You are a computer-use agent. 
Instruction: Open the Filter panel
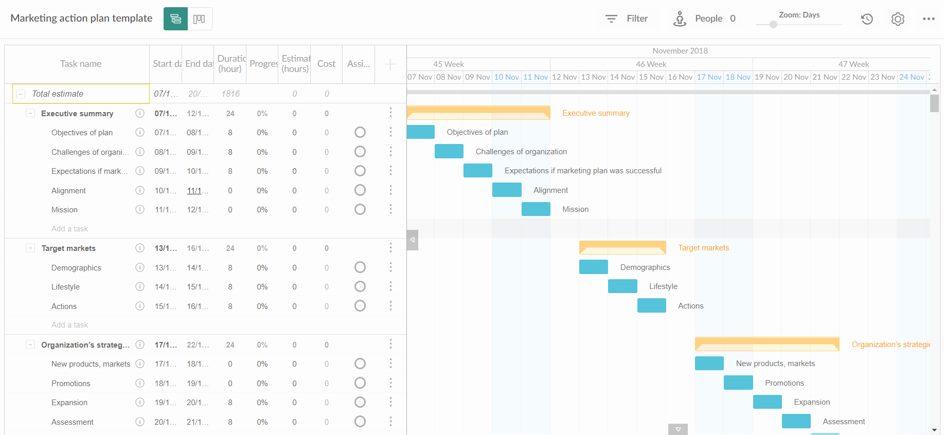pyautogui.click(x=627, y=19)
